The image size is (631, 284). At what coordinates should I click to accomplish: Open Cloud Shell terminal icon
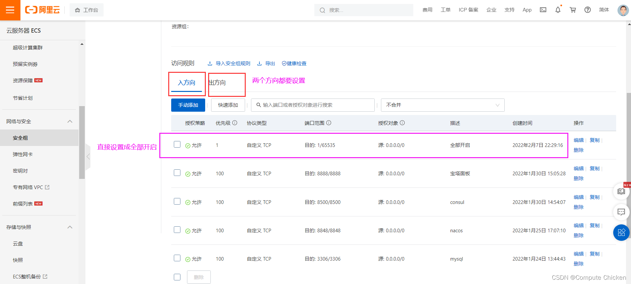coord(543,10)
